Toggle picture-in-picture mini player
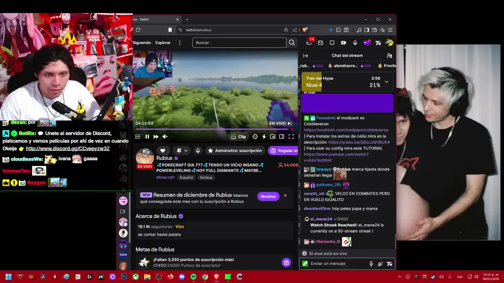This screenshot has width=504, height=283. pos(273,136)
